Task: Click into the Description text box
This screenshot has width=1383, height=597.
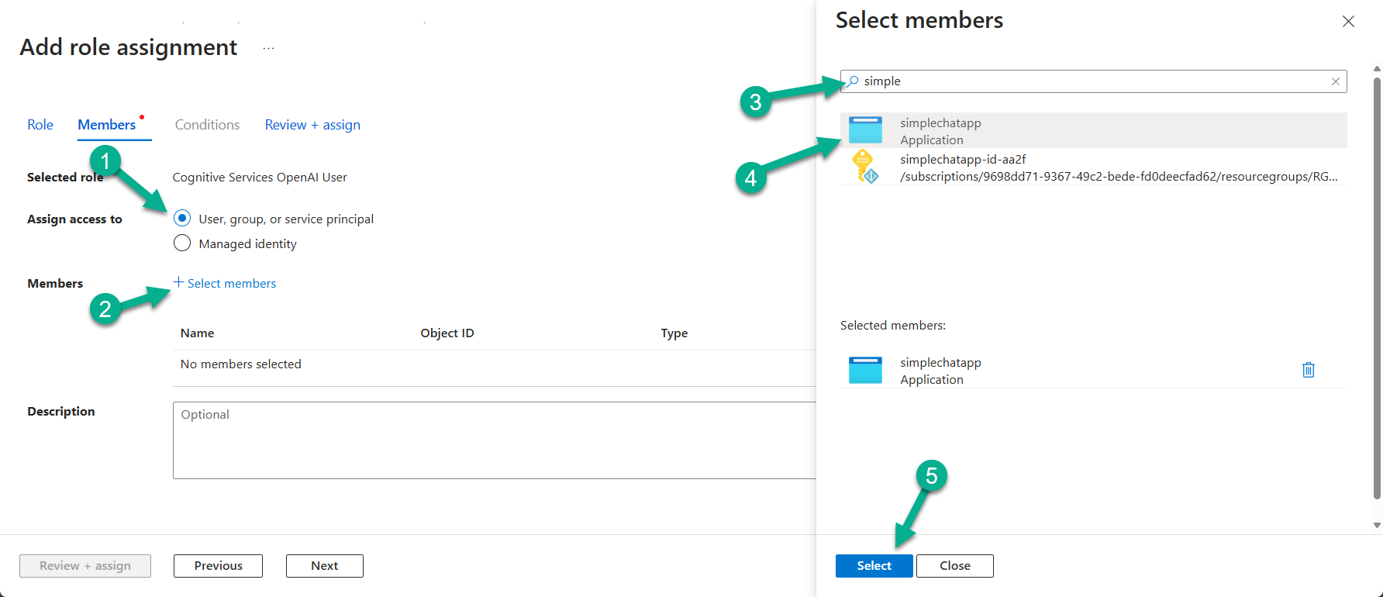Action: (495, 440)
